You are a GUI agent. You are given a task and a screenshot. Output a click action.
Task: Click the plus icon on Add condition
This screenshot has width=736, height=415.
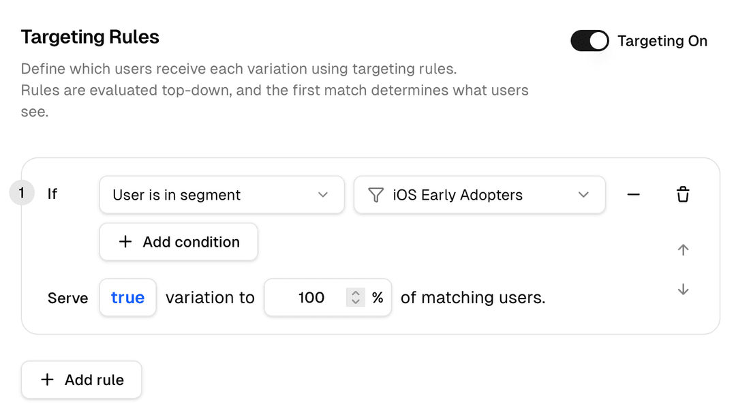tap(125, 242)
